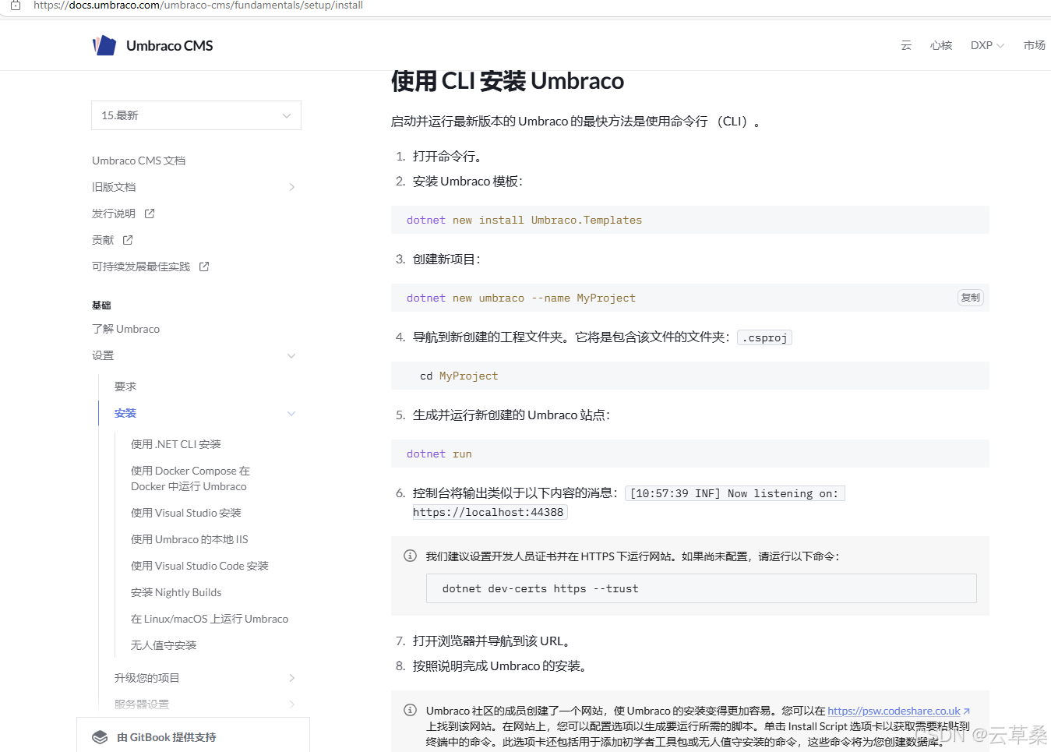
Task: Click the GitBook logo icon
Action: [x=100, y=737]
